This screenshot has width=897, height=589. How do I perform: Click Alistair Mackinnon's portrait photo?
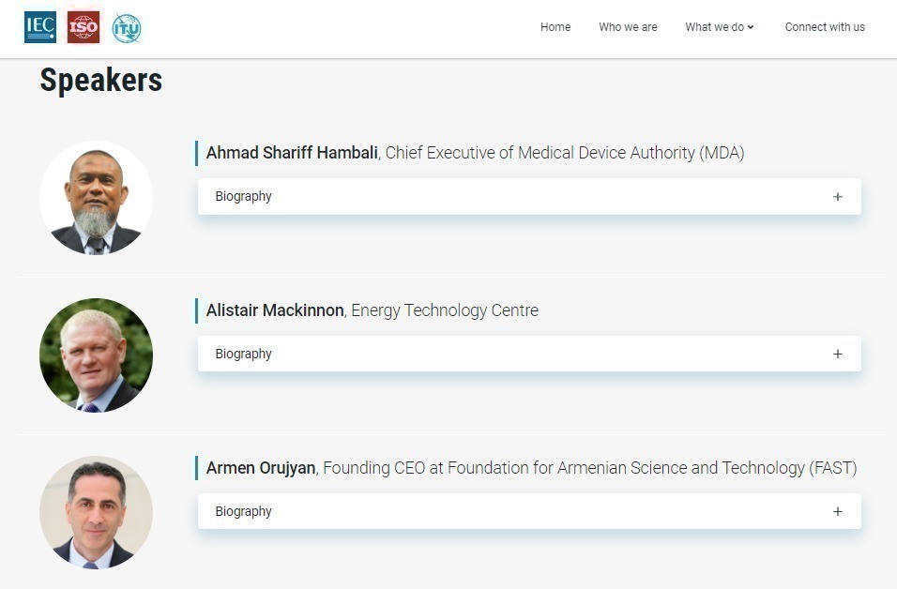[x=96, y=355]
